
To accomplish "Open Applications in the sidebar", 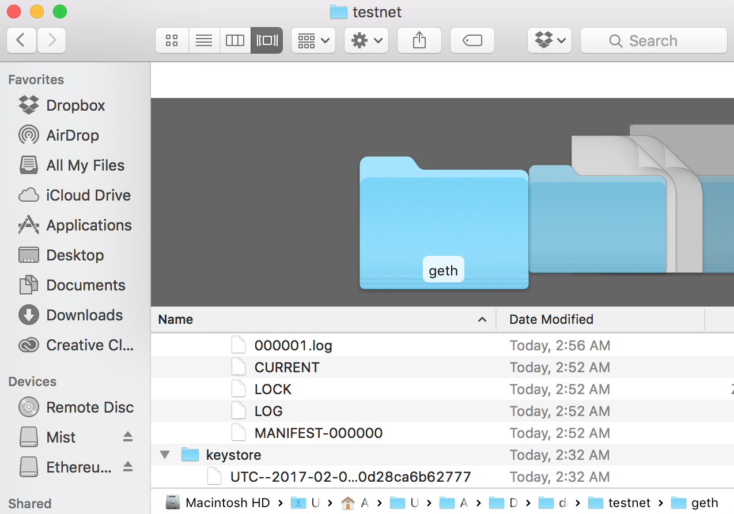I will (x=75, y=225).
